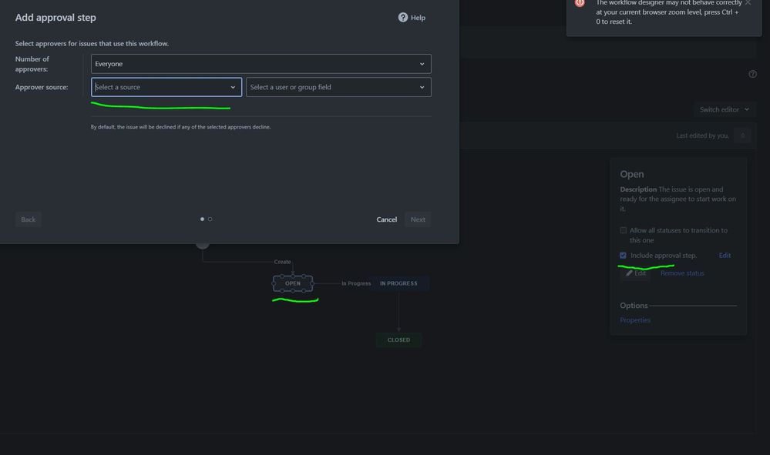This screenshot has height=455, width=770.
Task: Select the CLOSED status node
Action: (398, 340)
